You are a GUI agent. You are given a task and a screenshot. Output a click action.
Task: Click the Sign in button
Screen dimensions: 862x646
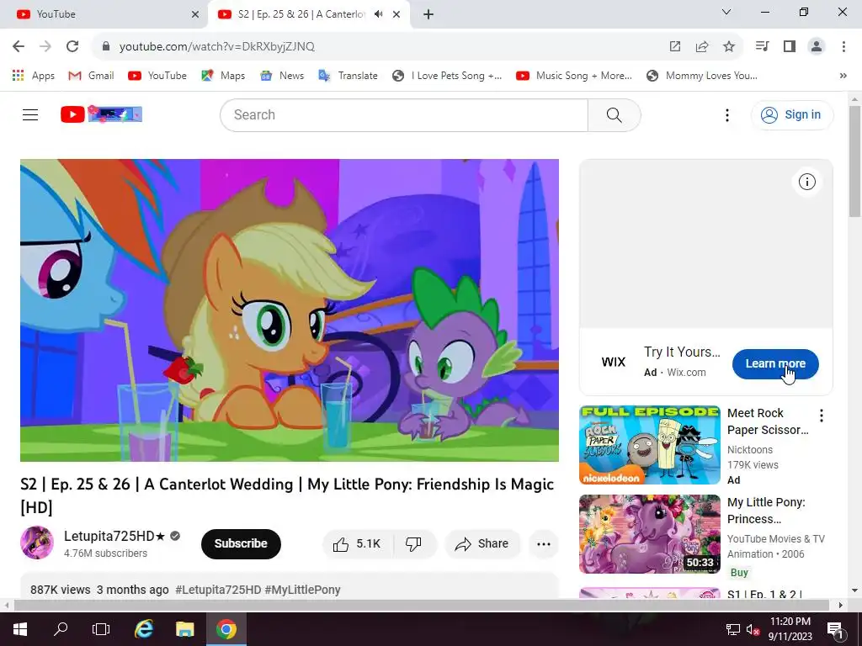pos(791,114)
